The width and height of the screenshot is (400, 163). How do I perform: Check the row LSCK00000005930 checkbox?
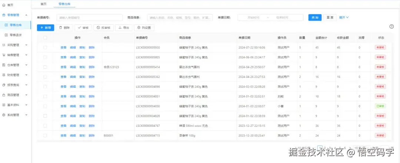[x=45, y=48]
